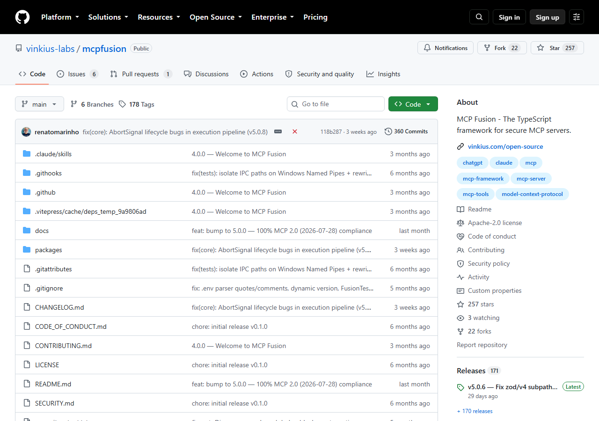Open the README.md file
Screen dimensions: 599x421
click(53, 384)
